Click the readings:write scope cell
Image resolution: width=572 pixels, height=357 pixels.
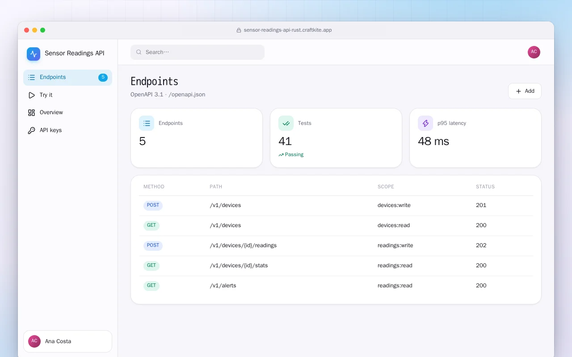[395, 245]
